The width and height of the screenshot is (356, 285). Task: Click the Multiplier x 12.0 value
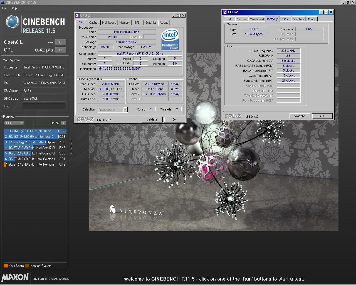[x=110, y=89]
